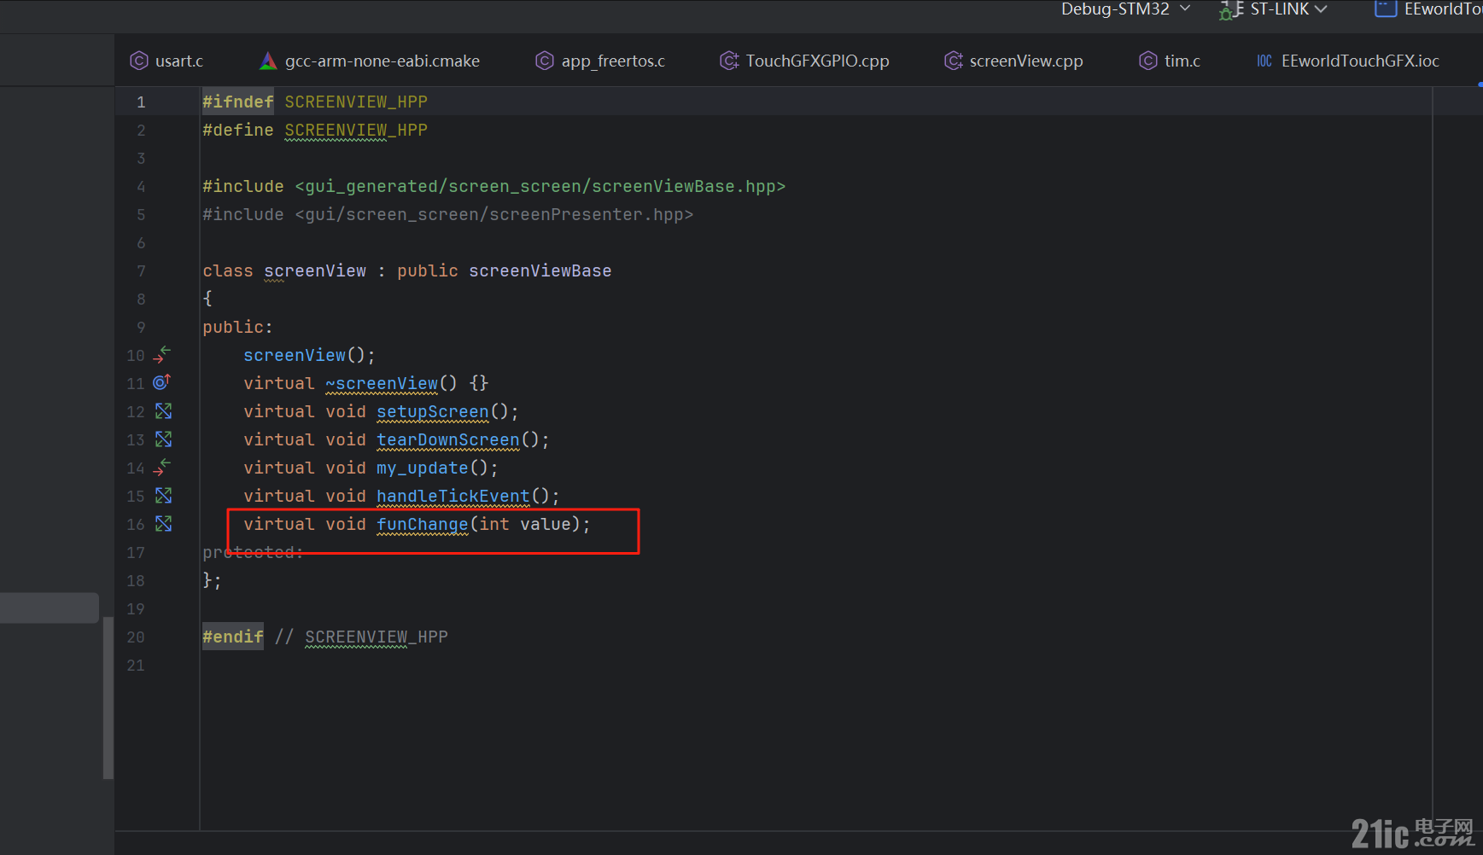Switch to gcc-arm-none-eabi.cmake tab
The image size is (1483, 855).
(x=370, y=61)
